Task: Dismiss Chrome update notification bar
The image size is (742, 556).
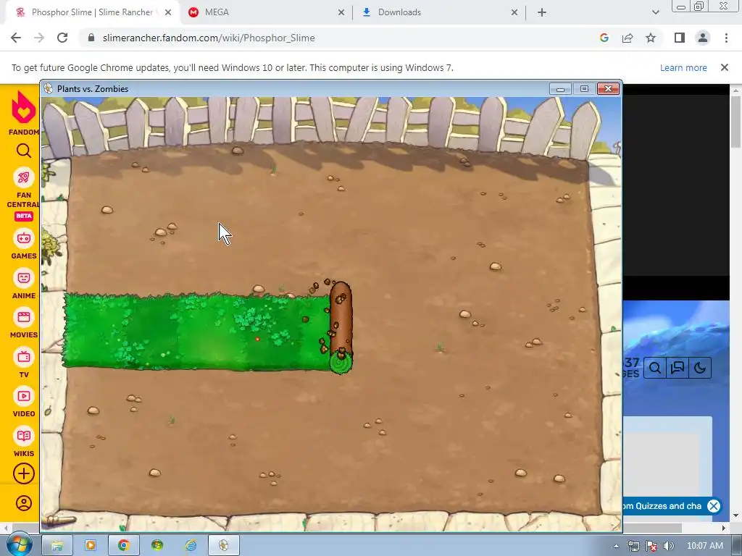Action: [x=724, y=67]
